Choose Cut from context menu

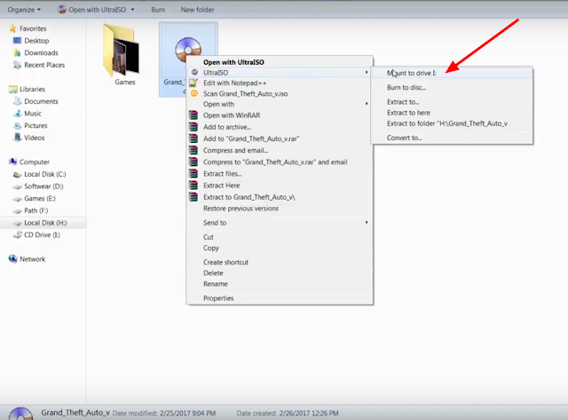pos(280,237)
